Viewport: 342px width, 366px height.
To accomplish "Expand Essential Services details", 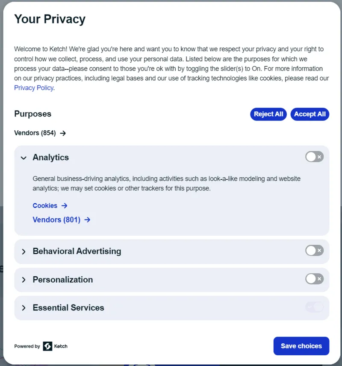I will pyautogui.click(x=24, y=308).
